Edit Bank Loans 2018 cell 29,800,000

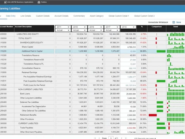[128, 94]
